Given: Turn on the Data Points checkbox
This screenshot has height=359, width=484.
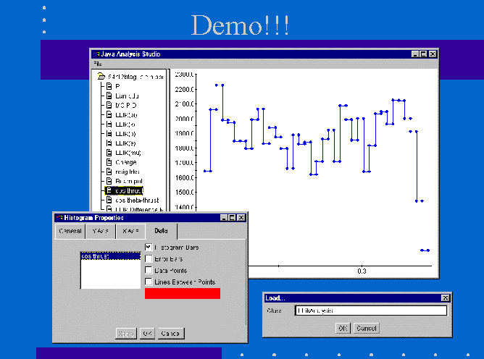Looking at the screenshot, I should point(149,270).
